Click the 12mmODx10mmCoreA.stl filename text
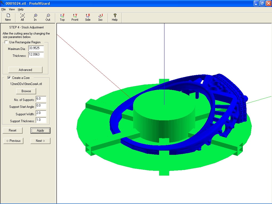The height and width of the screenshot is (204, 272). [26, 84]
